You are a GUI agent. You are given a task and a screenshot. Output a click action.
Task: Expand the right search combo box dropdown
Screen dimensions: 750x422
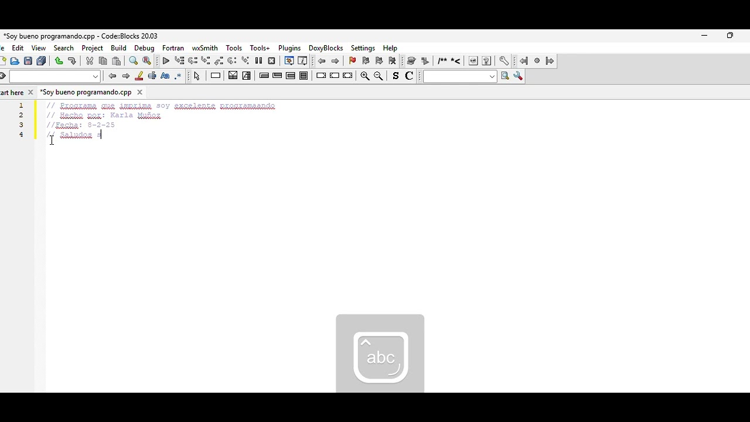click(492, 76)
